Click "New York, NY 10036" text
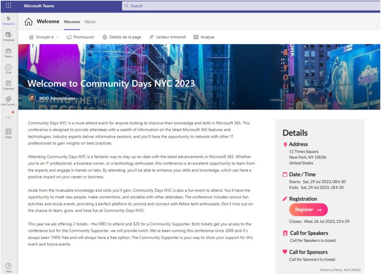 (308, 157)
